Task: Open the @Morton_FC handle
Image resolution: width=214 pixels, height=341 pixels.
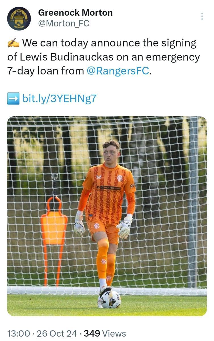Action: (64, 24)
